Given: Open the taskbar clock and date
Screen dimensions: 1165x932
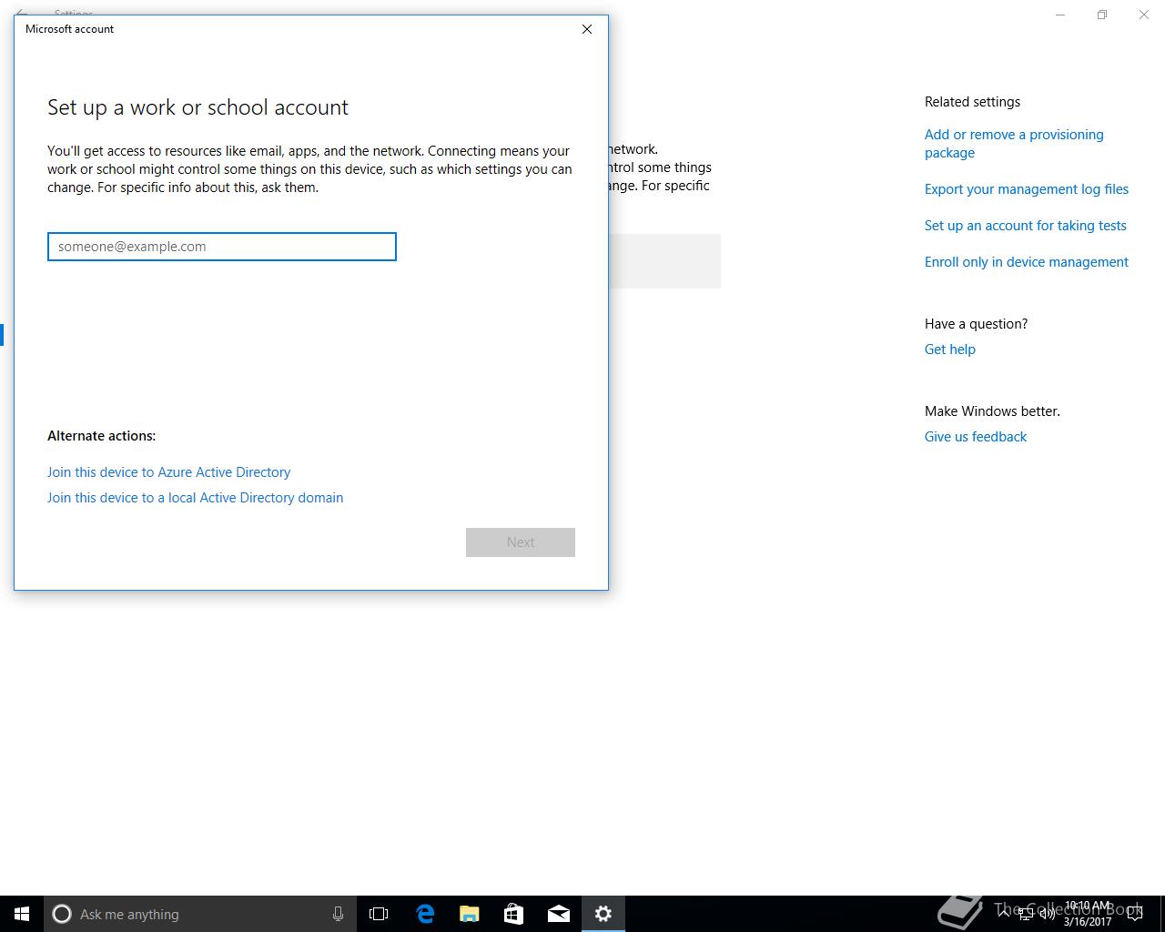Looking at the screenshot, I should point(1088,914).
